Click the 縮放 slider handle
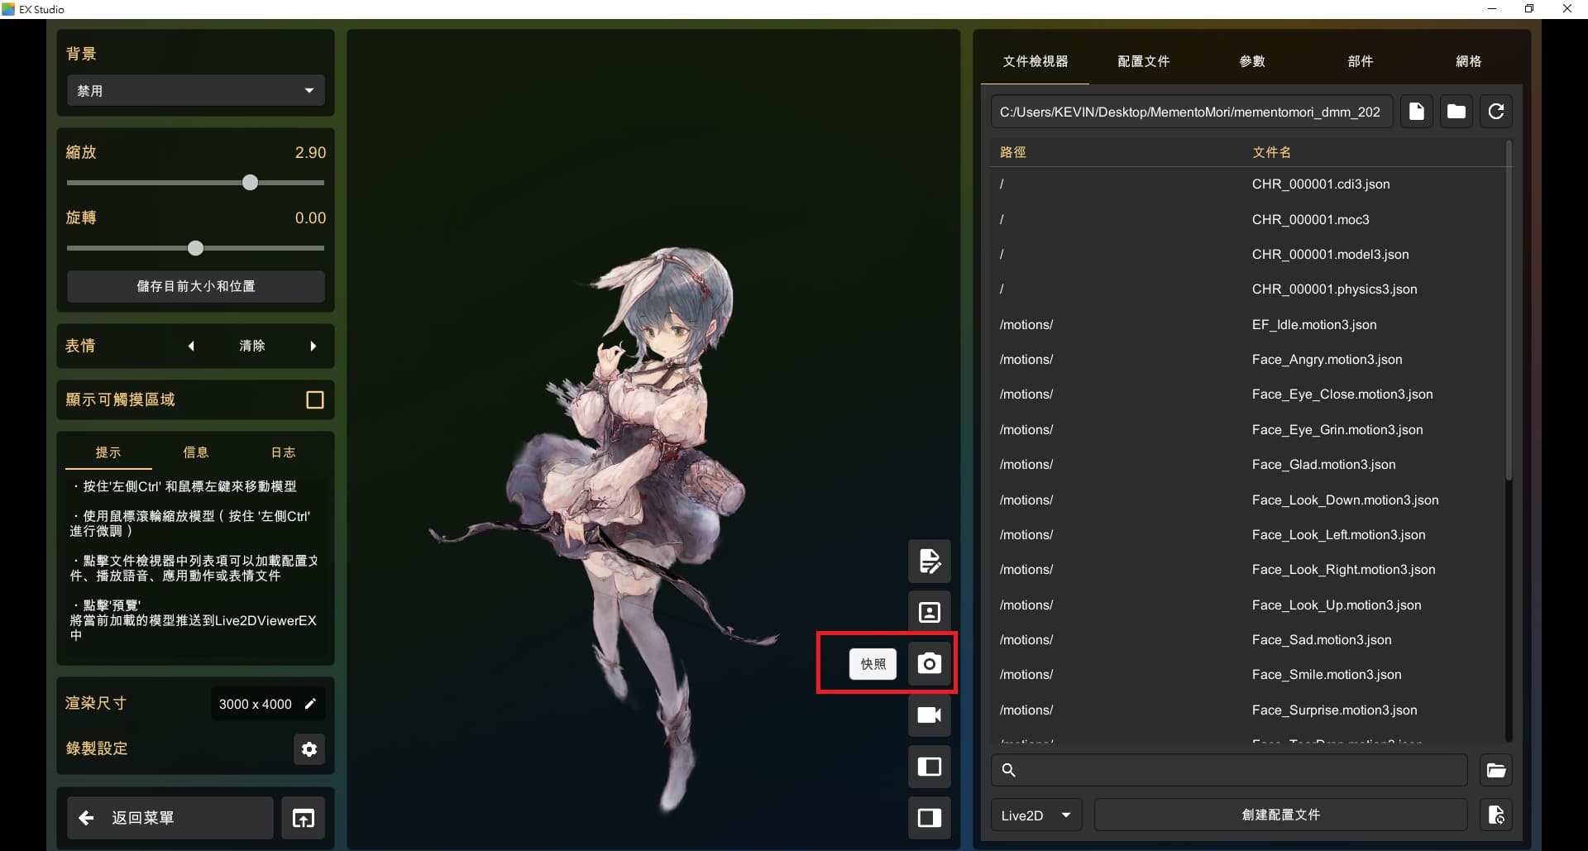This screenshot has width=1588, height=851. (250, 183)
